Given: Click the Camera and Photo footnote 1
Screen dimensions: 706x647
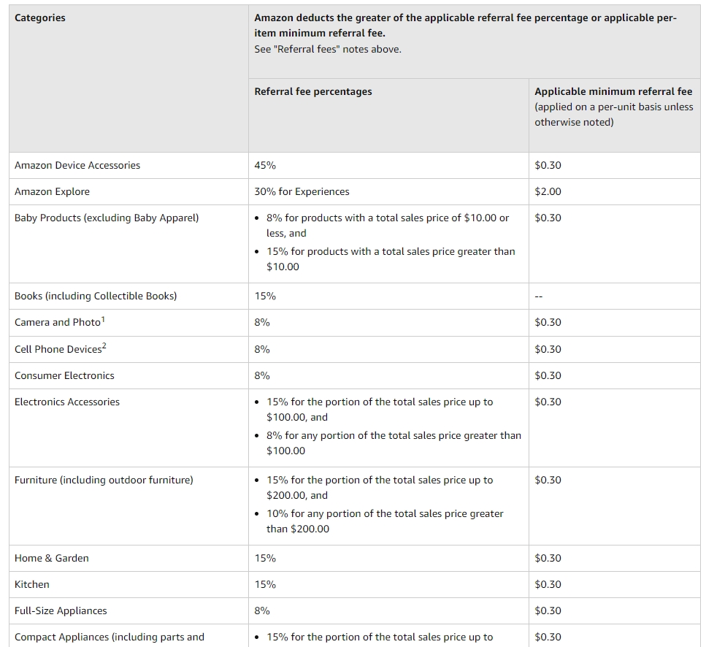Looking at the screenshot, I should pyautogui.click(x=103, y=319).
